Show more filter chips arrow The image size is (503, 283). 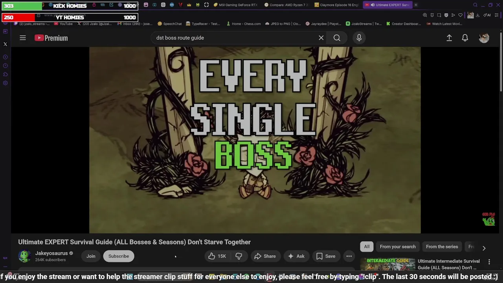484,248
